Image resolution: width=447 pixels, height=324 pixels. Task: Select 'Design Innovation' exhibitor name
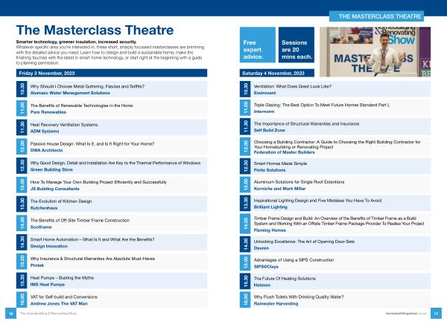click(x=49, y=246)
